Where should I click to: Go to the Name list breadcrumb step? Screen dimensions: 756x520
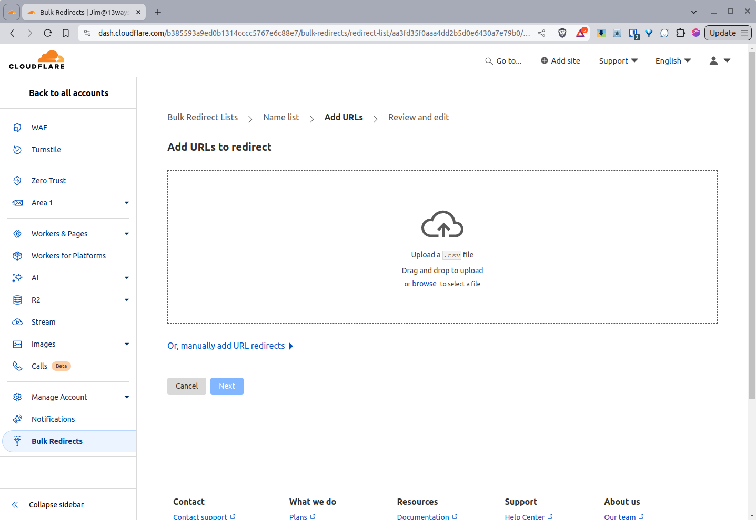(280, 117)
